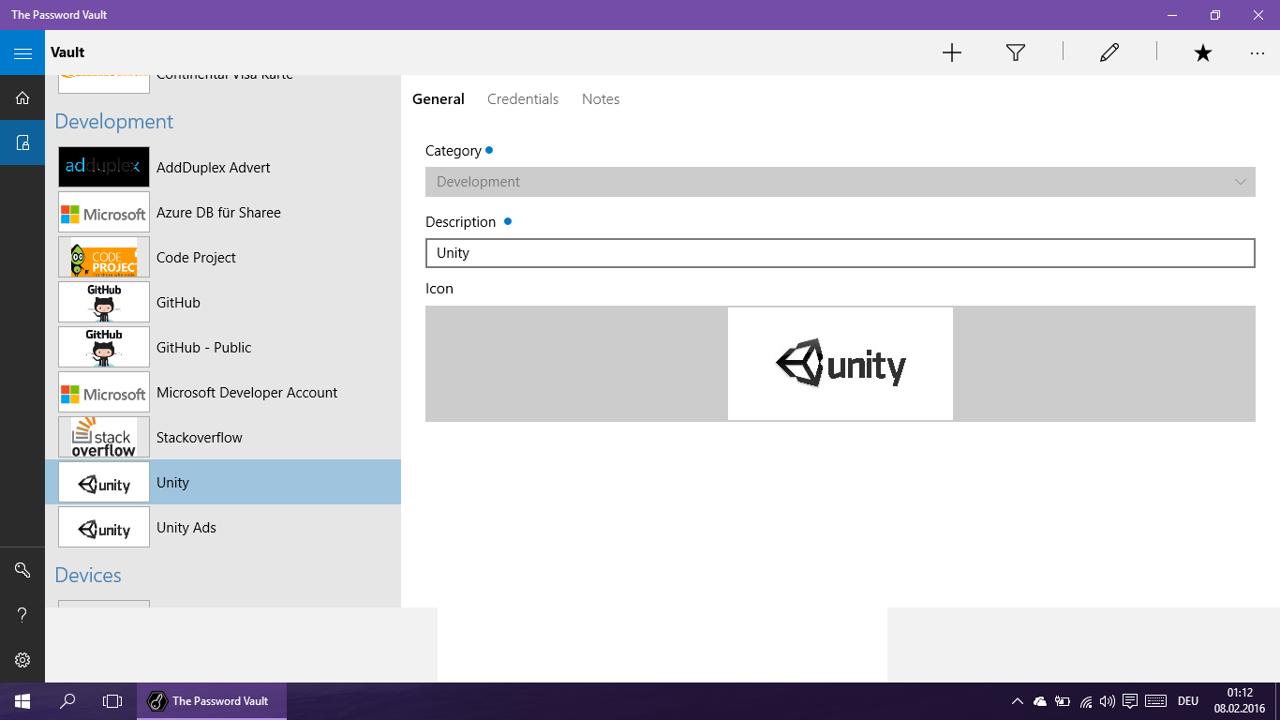Image resolution: width=1280 pixels, height=720 pixels.
Task: Open the Notes tab
Action: pos(601,99)
